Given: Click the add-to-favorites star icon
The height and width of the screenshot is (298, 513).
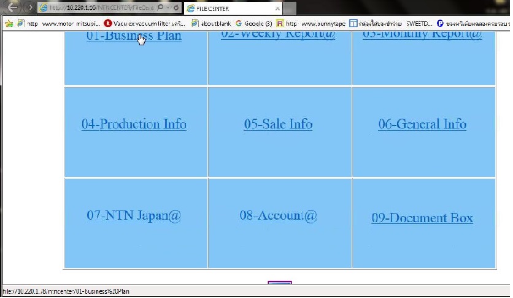Looking at the screenshot, I should 9,23.
